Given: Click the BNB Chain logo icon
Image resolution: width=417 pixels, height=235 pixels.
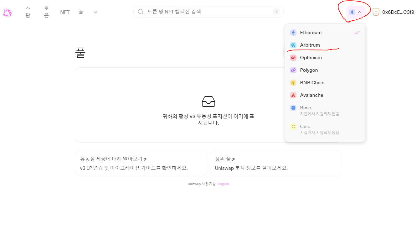Looking at the screenshot, I should pos(293,83).
